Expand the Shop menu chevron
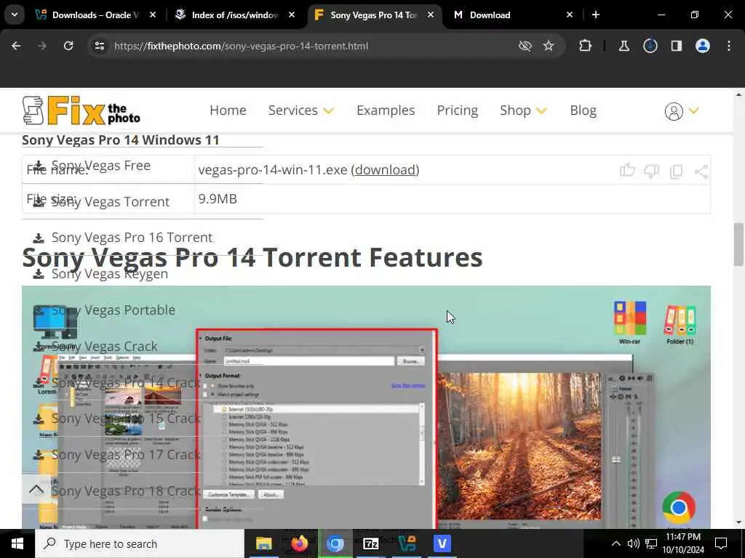 coord(541,110)
